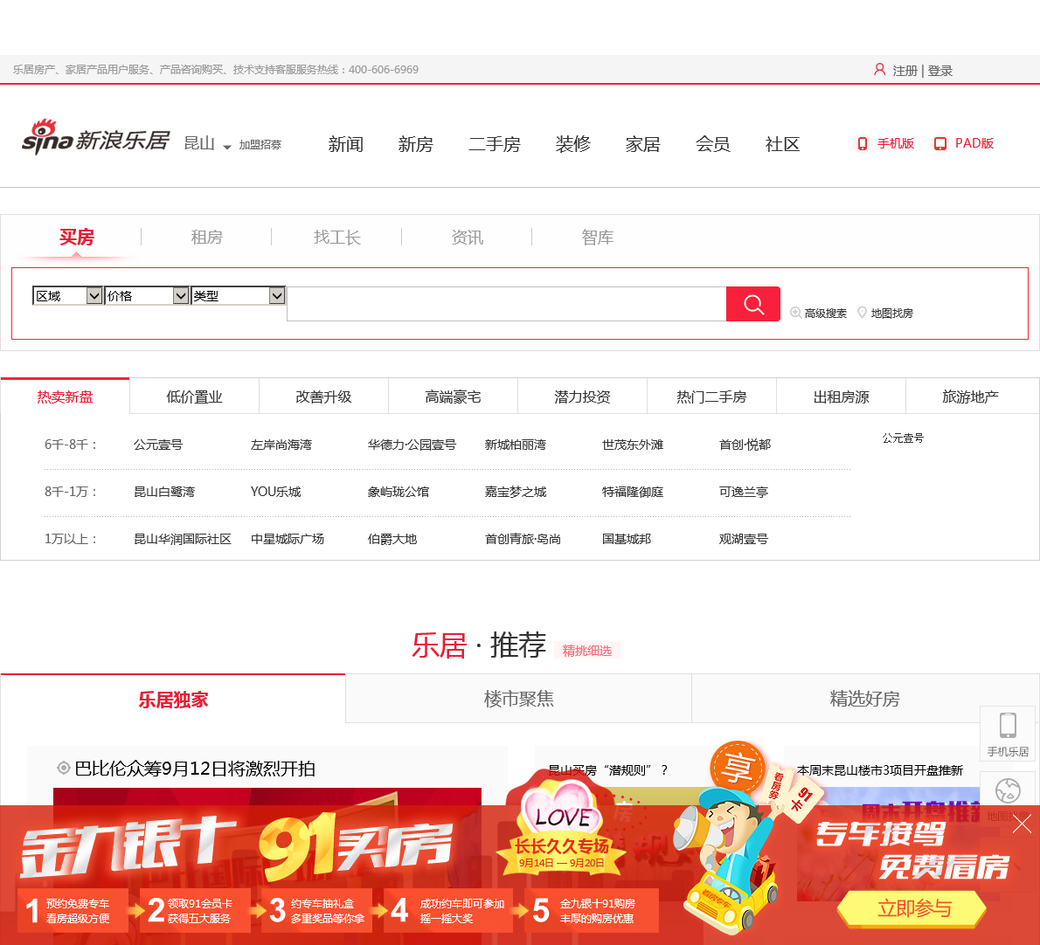The image size is (1040, 945).
Task: Select the 买房 search tab
Action: (77, 238)
